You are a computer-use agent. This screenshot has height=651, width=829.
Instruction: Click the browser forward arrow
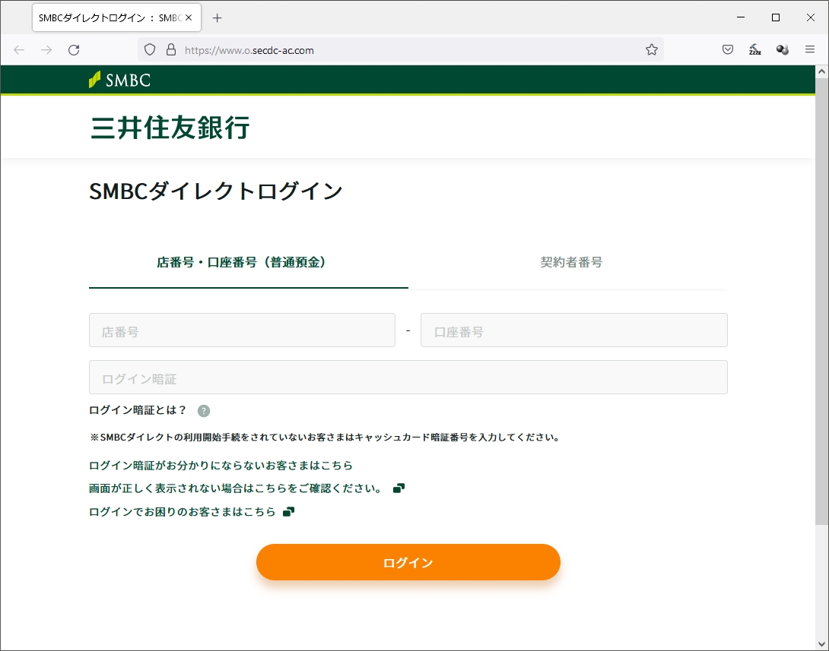46,49
